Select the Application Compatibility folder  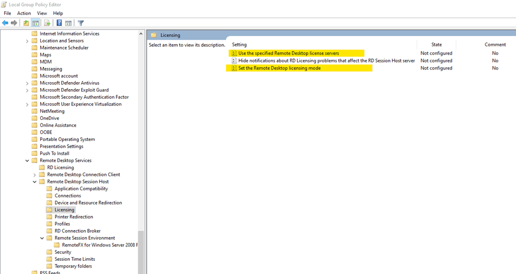click(x=82, y=189)
